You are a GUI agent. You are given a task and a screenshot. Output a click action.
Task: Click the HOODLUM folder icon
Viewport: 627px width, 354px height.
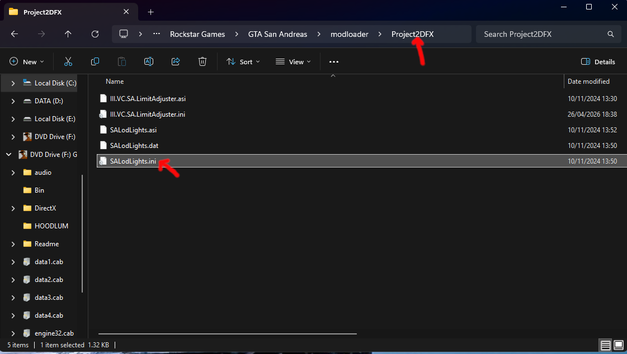[27, 226]
